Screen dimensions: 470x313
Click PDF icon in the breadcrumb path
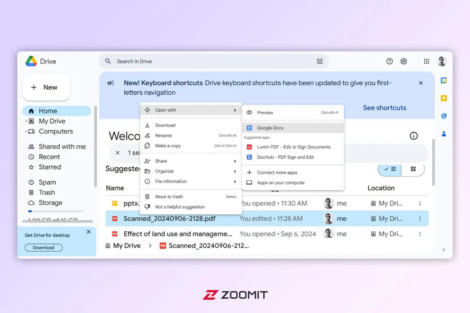coord(163,246)
